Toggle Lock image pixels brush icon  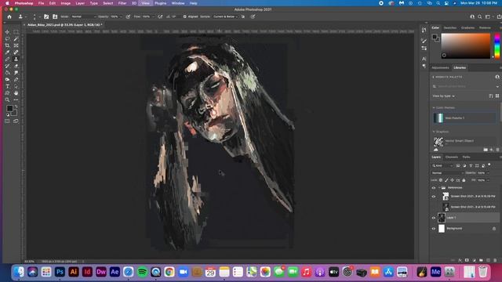(x=446, y=180)
